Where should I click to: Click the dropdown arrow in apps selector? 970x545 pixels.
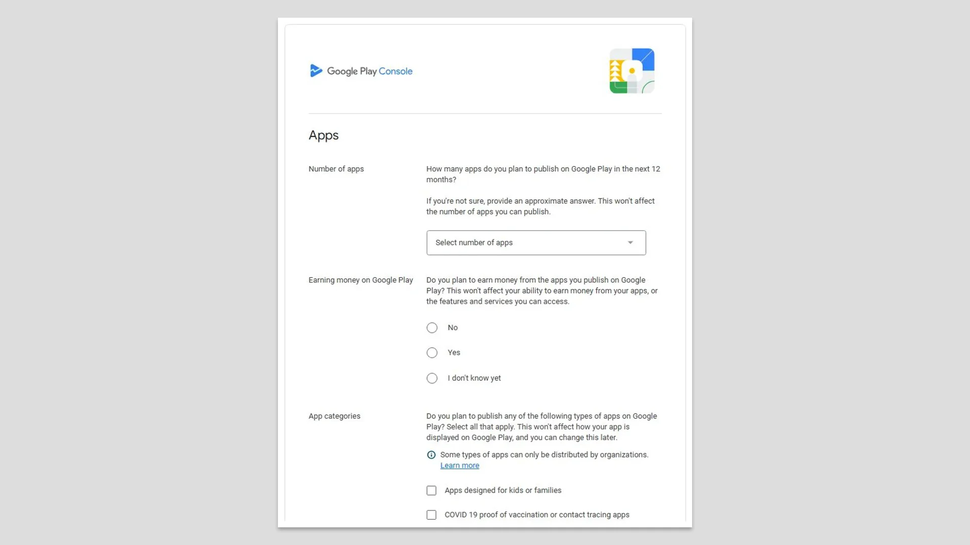(x=630, y=243)
